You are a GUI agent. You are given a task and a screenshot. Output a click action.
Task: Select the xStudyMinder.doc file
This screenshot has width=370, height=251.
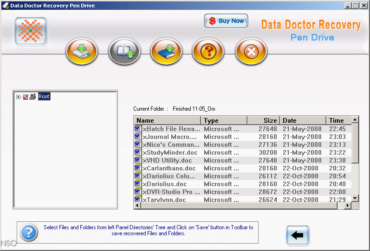(x=243, y=152)
